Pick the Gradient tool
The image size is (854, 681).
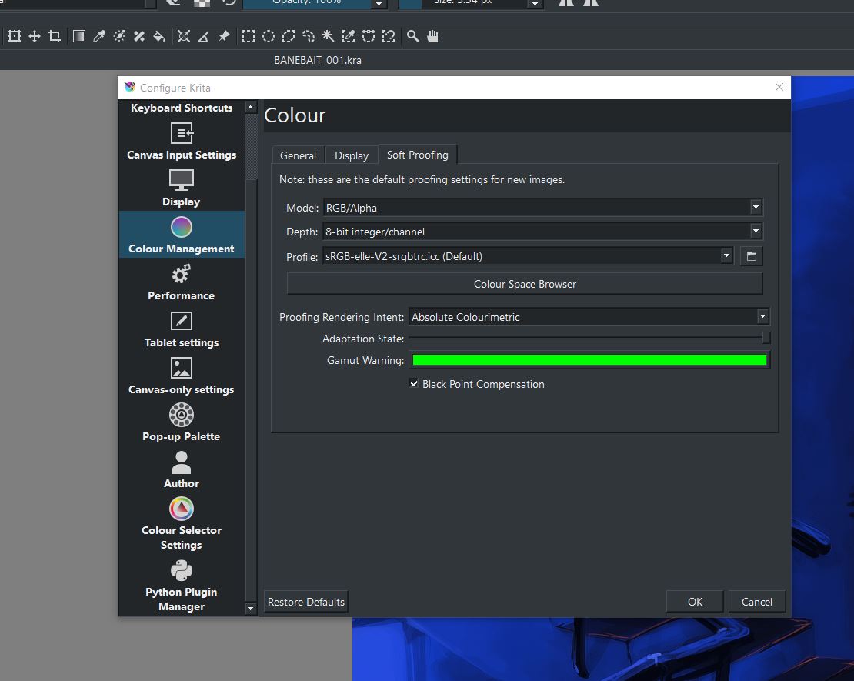pos(78,36)
